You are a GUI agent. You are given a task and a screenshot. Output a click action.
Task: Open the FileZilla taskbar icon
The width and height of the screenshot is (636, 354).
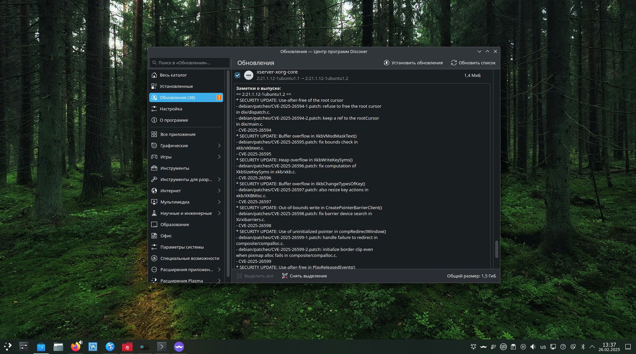[x=127, y=346]
